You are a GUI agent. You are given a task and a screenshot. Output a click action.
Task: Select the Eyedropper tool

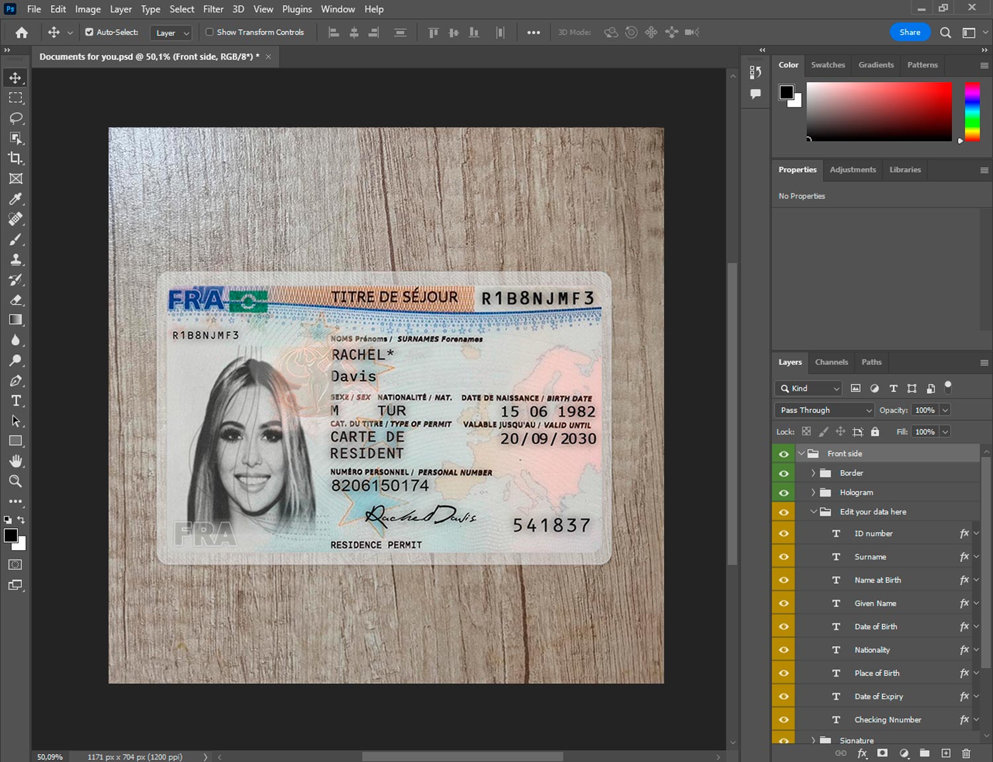[x=15, y=199]
